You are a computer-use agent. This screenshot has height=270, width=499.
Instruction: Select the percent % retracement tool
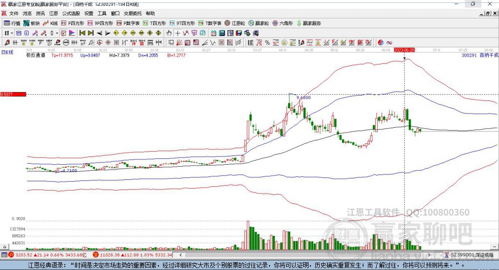268,43
